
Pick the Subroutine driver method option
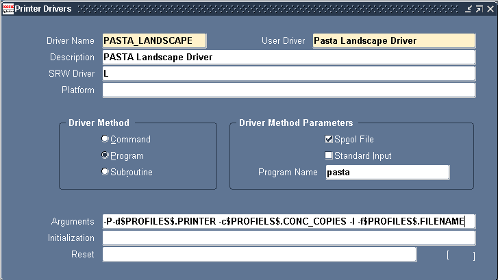105,172
